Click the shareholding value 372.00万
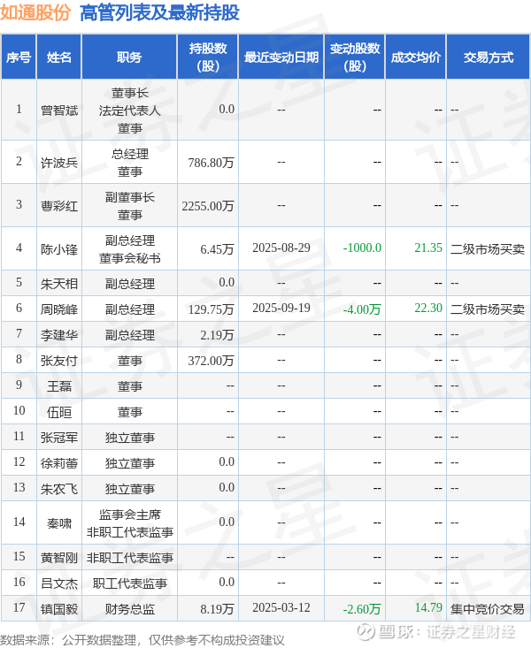The width and height of the screenshot is (531, 648). (212, 361)
